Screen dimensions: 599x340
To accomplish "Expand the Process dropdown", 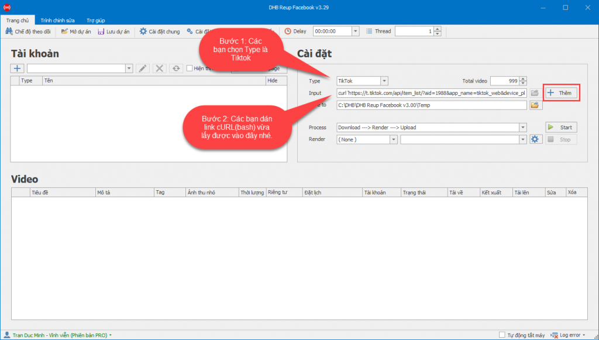I will click(x=523, y=128).
